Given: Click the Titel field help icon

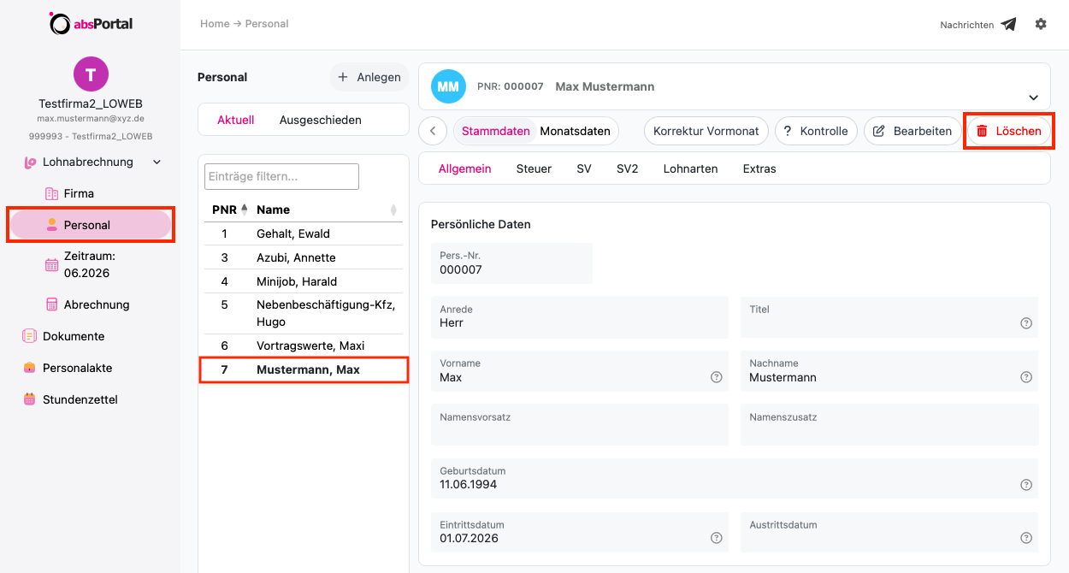Looking at the screenshot, I should (1026, 323).
